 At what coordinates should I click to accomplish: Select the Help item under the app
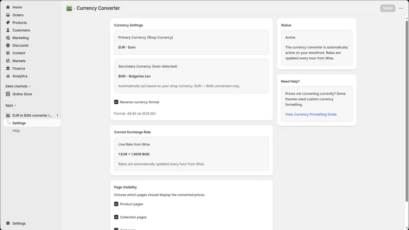(x=16, y=131)
